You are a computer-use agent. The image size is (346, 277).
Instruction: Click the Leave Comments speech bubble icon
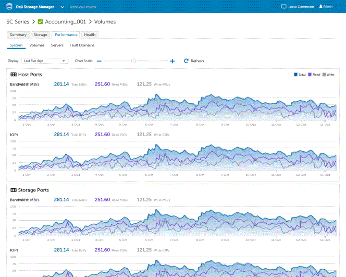click(284, 7)
